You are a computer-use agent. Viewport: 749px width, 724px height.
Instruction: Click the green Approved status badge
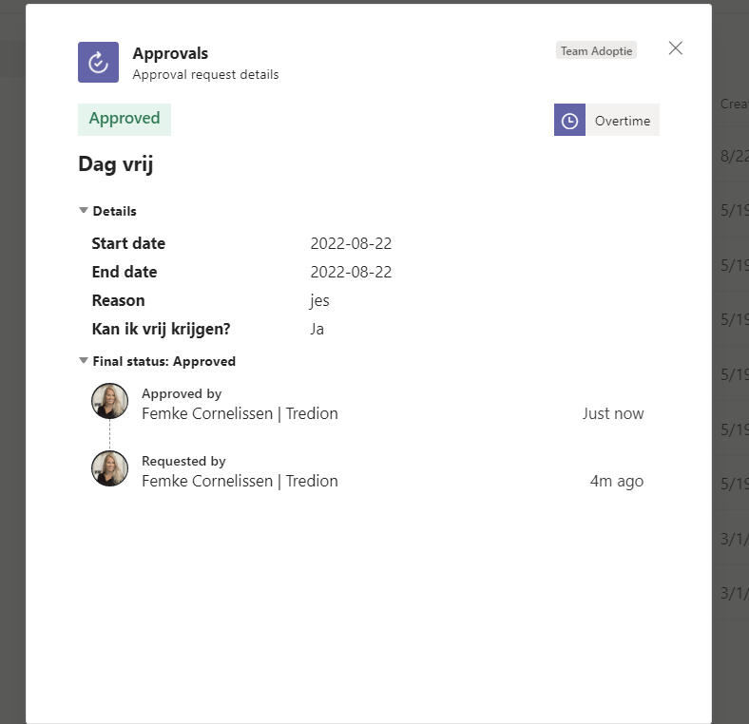(125, 119)
